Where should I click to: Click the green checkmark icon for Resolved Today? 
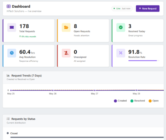pos(121,27)
